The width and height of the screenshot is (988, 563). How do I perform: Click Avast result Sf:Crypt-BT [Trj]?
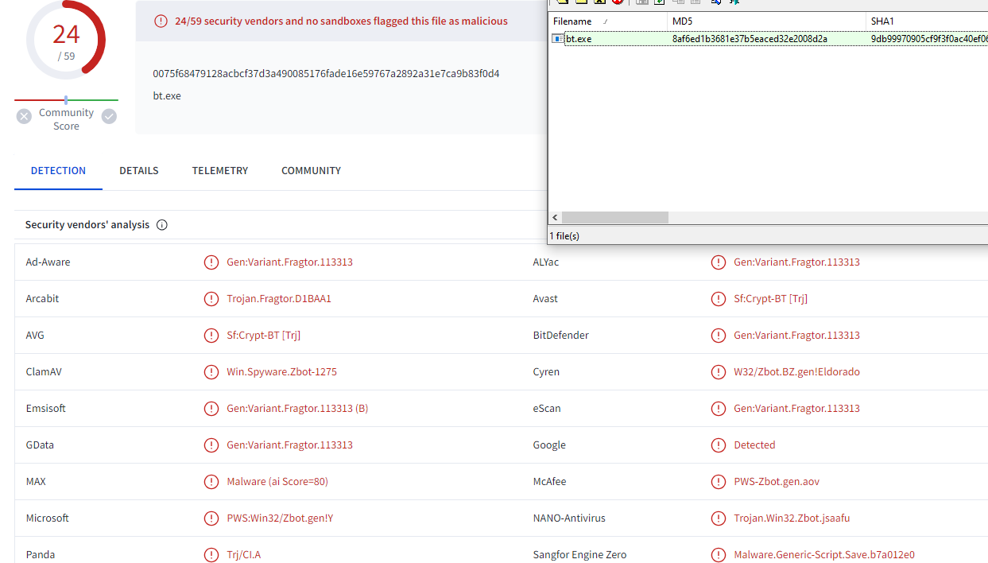(x=770, y=299)
